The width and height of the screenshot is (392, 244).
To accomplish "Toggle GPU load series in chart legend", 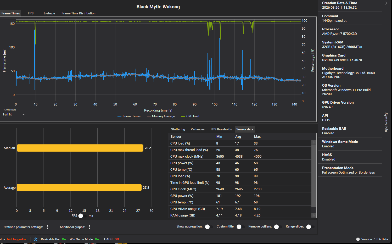I will coord(190,116).
